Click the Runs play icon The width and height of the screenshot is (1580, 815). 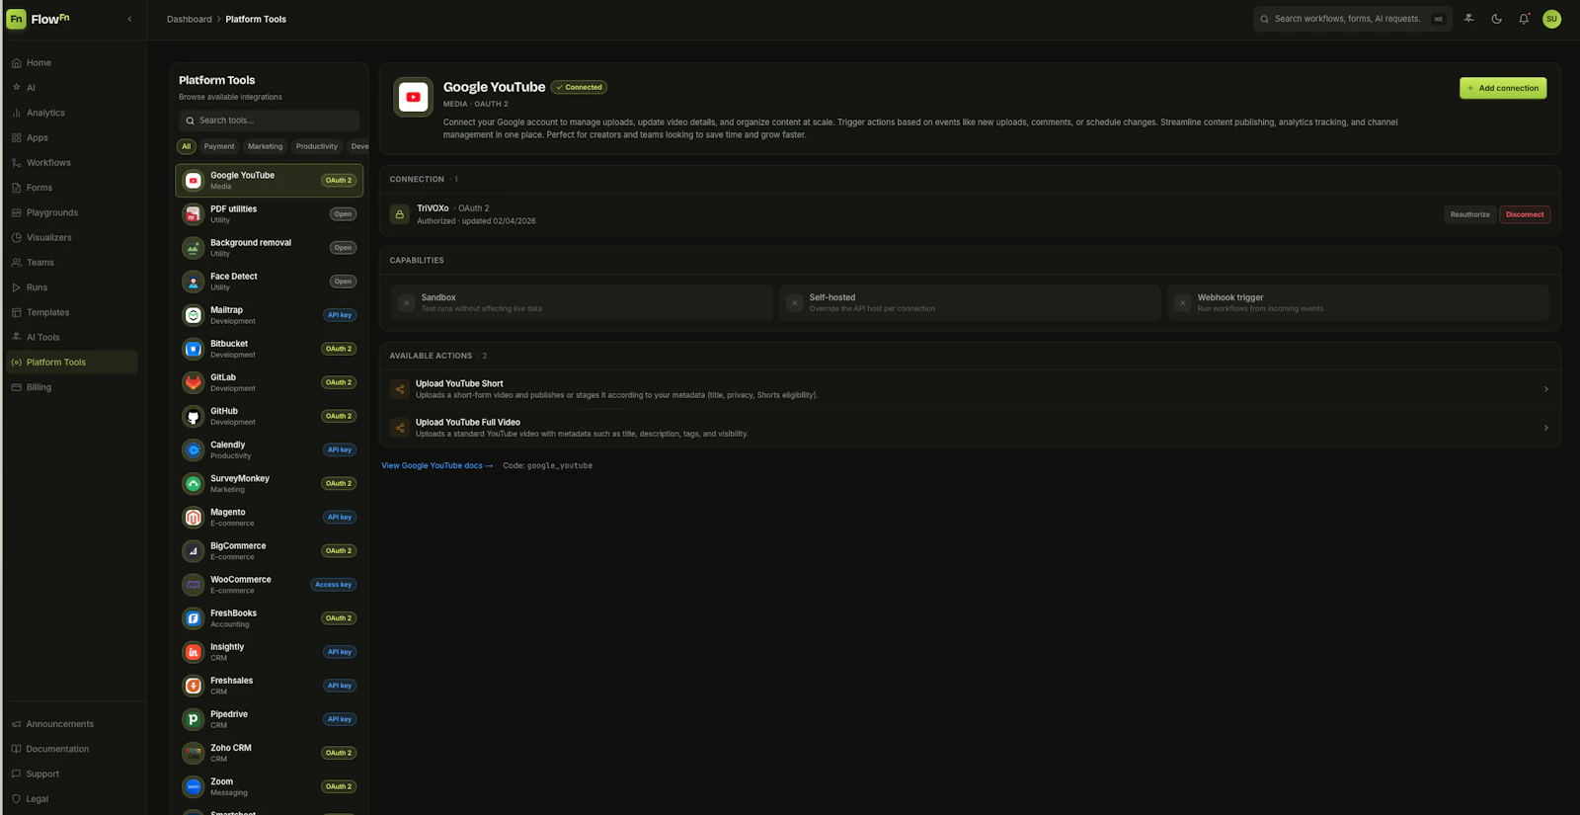16,287
